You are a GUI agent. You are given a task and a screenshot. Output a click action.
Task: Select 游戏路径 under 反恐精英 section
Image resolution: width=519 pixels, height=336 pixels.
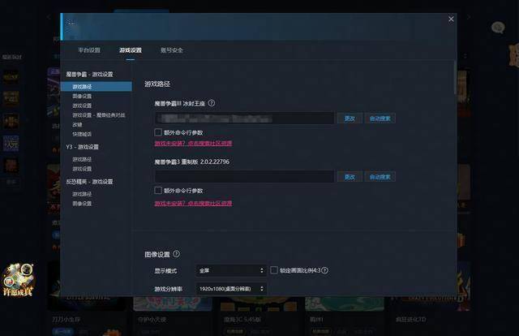tap(82, 194)
